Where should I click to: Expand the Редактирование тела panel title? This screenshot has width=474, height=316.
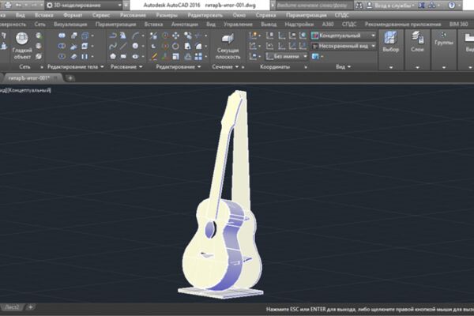pyautogui.click(x=76, y=67)
